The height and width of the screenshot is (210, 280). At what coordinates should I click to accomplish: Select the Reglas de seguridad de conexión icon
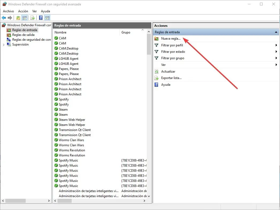[x=9, y=40]
